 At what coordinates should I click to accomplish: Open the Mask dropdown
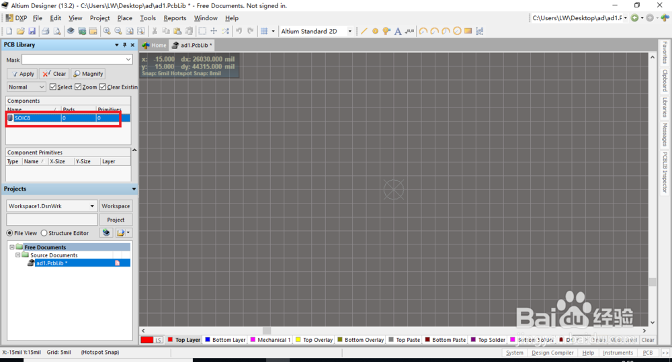(x=128, y=60)
